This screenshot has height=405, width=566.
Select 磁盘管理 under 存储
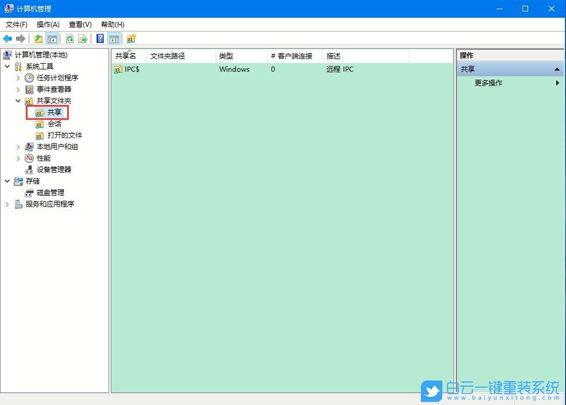tap(51, 193)
